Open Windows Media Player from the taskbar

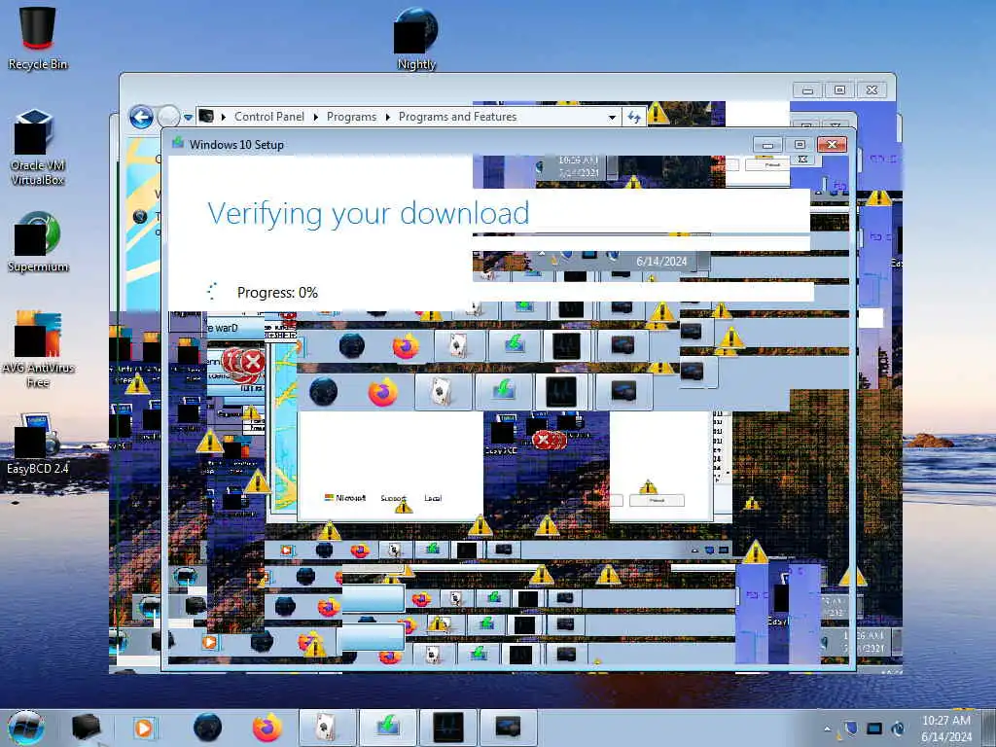point(144,728)
